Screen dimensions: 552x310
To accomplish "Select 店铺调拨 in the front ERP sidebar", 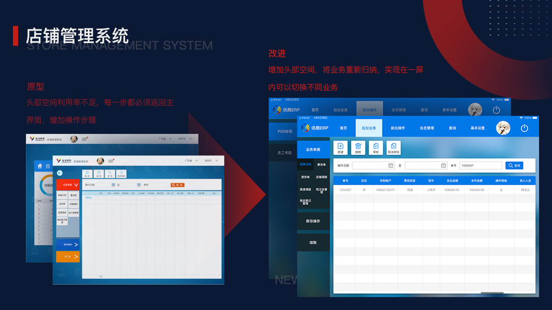I will point(321,177).
